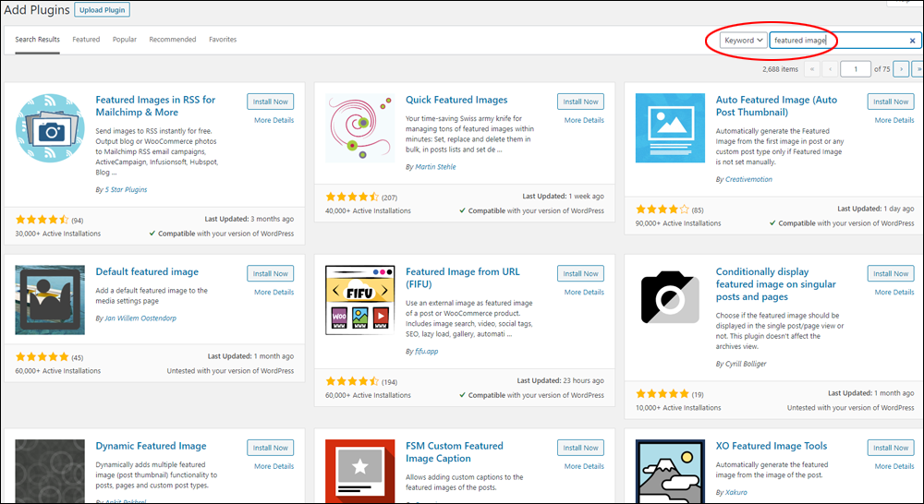Install XO Featured Image Tools plugin
The image size is (924, 504).
pyautogui.click(x=891, y=448)
